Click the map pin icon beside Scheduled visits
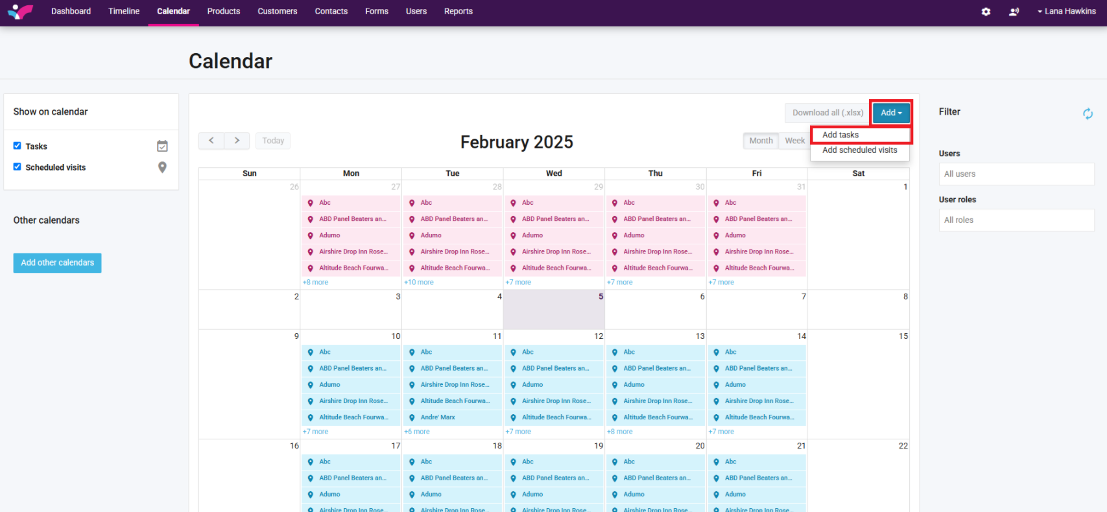Viewport: 1107px width, 512px height. click(162, 167)
